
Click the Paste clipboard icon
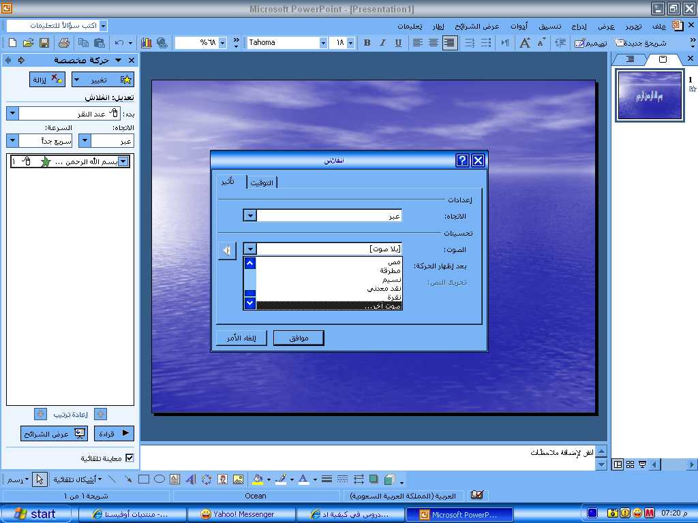(x=100, y=43)
